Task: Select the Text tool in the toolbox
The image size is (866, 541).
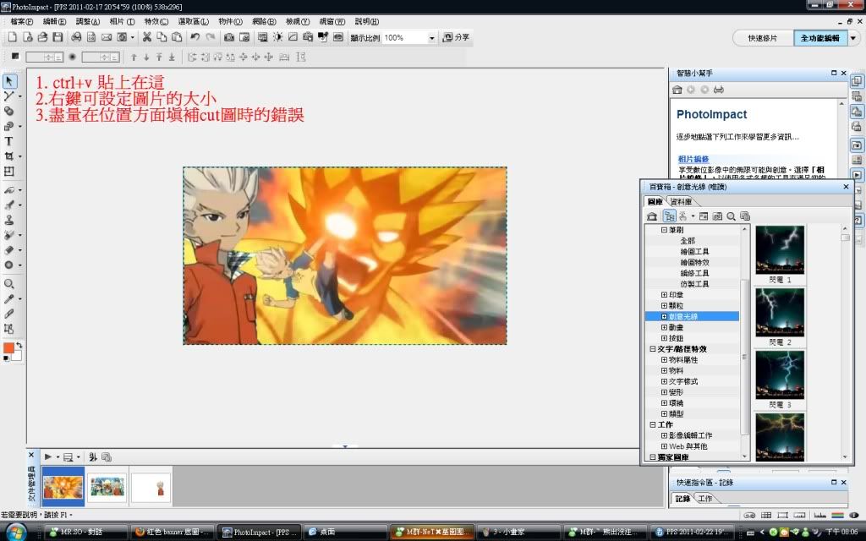Action: [9, 141]
